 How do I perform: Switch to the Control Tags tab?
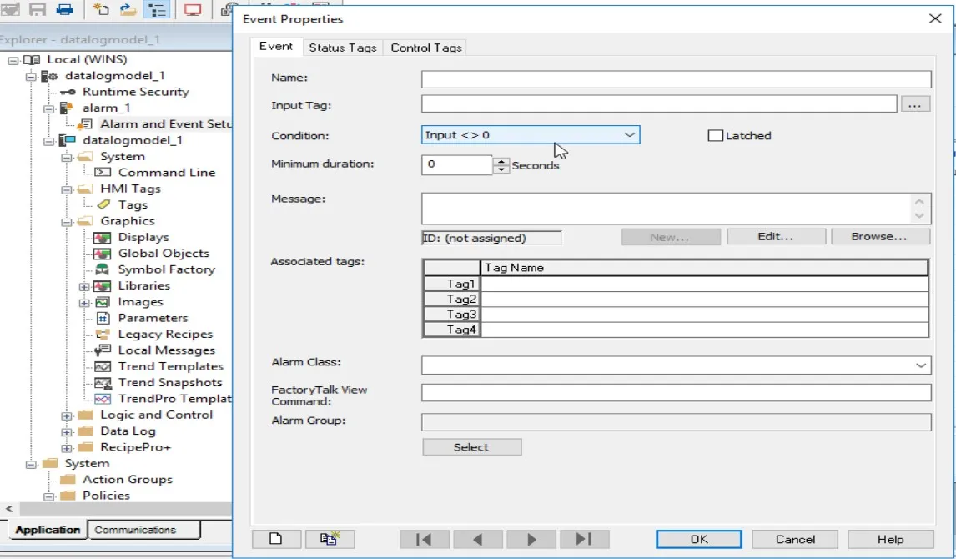(x=426, y=48)
